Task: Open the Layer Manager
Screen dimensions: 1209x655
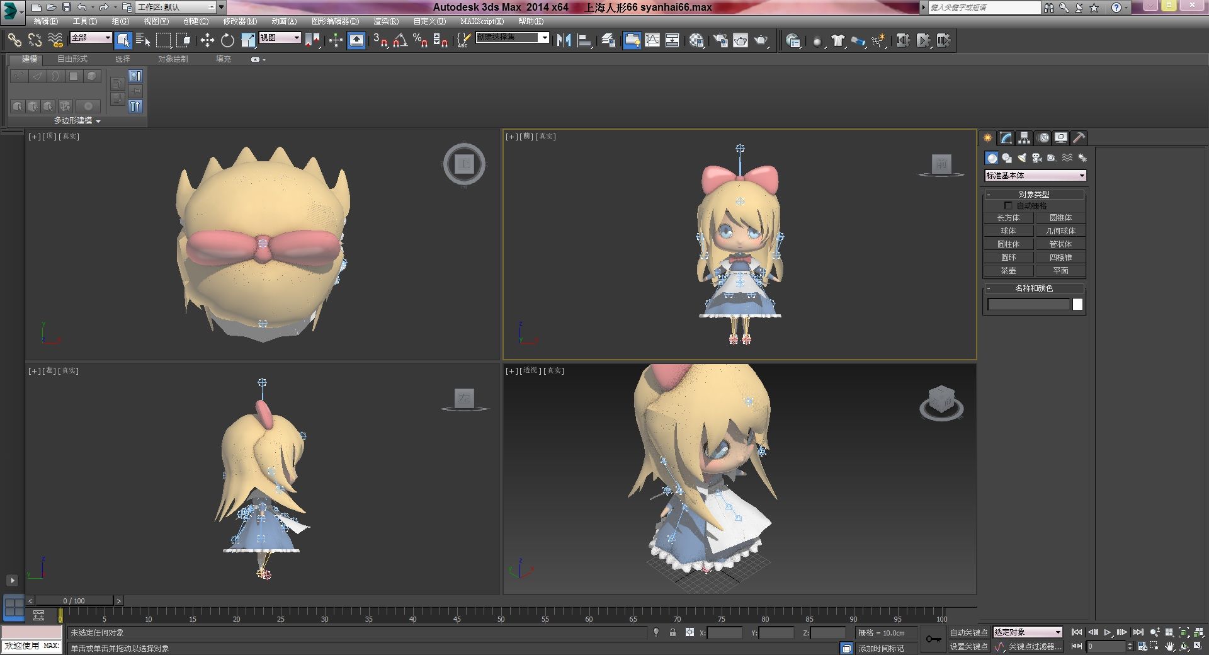Action: (608, 40)
